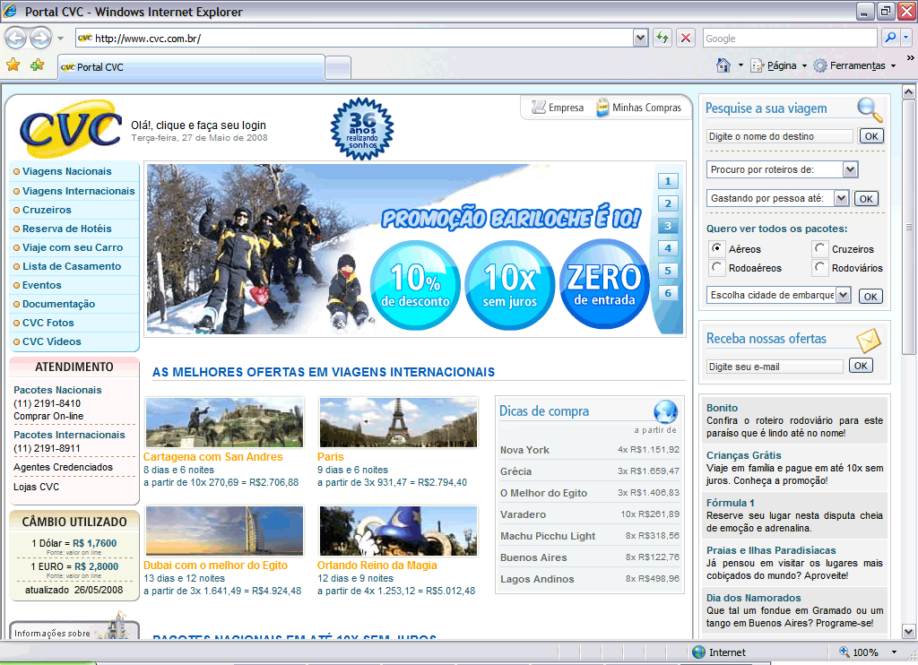Open the Favorites star icon
The height and width of the screenshot is (665, 918).
pyautogui.click(x=13, y=65)
